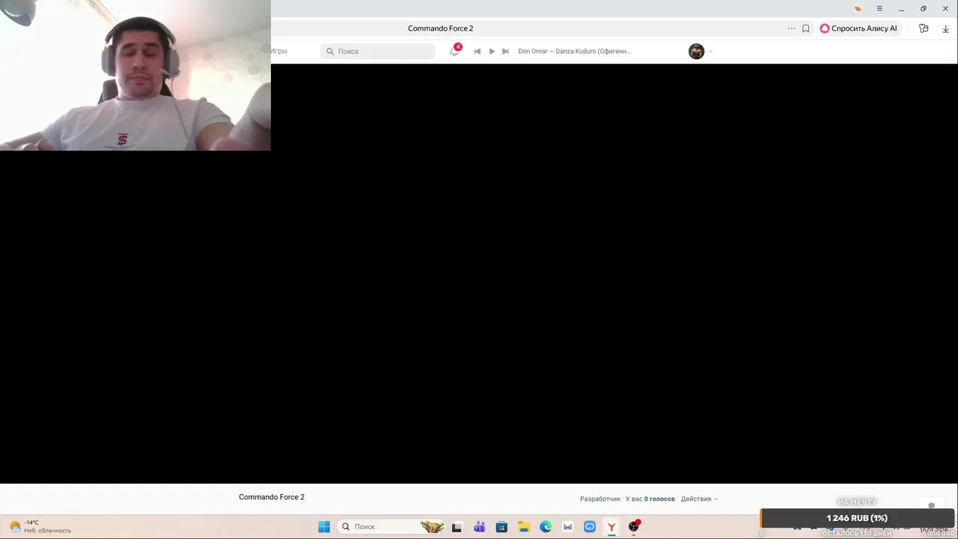958x539 pixels.
Task: Open OBS Studio from the taskbar
Action: [x=634, y=526]
